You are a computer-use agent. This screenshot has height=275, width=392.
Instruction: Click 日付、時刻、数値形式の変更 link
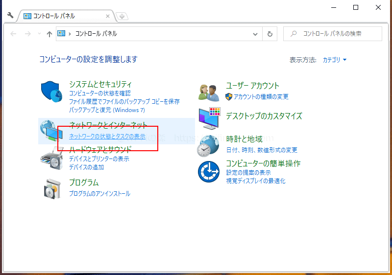click(262, 150)
